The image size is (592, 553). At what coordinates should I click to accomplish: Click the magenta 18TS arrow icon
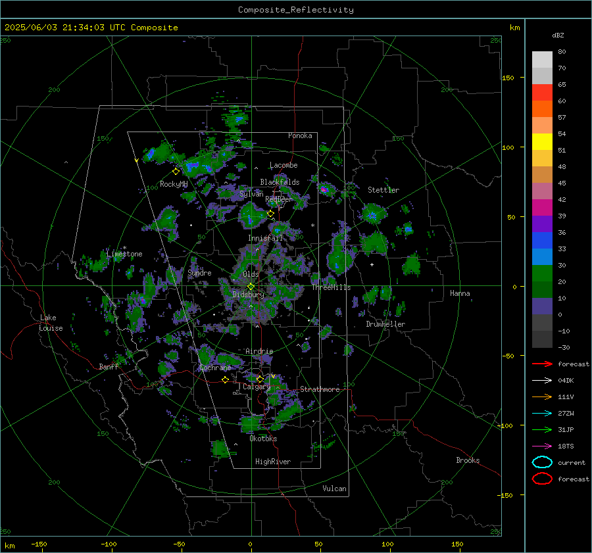(542, 446)
